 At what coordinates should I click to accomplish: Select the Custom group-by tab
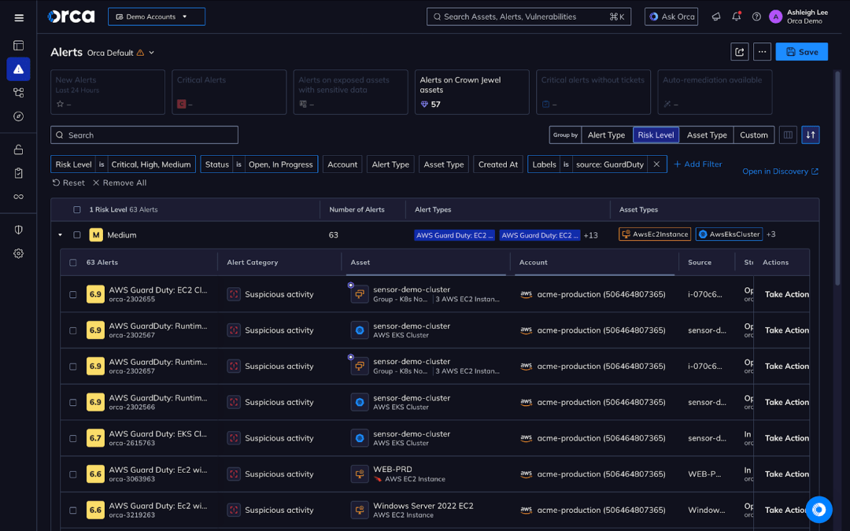(753, 135)
